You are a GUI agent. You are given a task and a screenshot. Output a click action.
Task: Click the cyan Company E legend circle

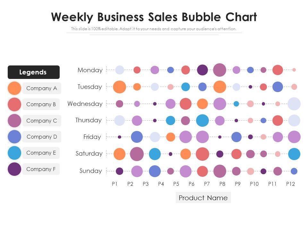click(14, 153)
